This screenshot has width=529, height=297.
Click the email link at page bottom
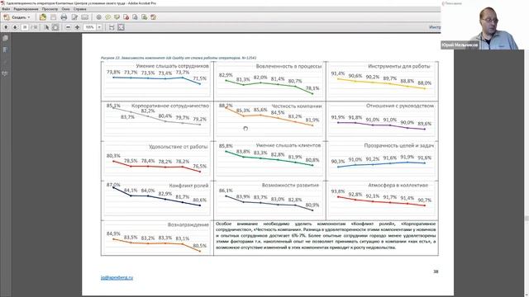117,277
